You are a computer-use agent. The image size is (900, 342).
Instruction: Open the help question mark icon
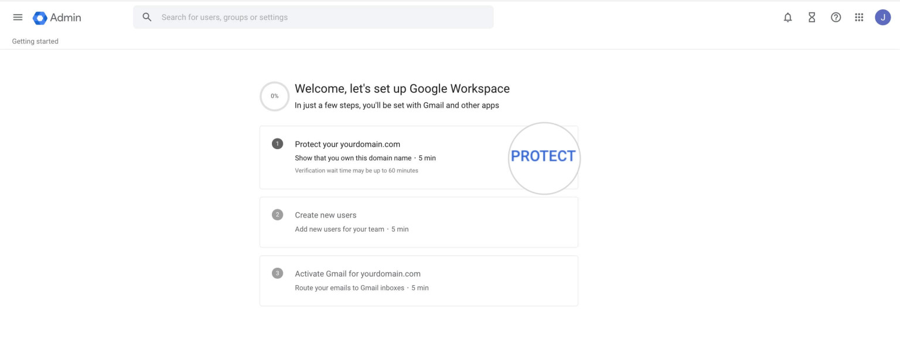pos(836,18)
